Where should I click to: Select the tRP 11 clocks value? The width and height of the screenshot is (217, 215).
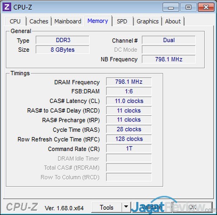(129, 120)
